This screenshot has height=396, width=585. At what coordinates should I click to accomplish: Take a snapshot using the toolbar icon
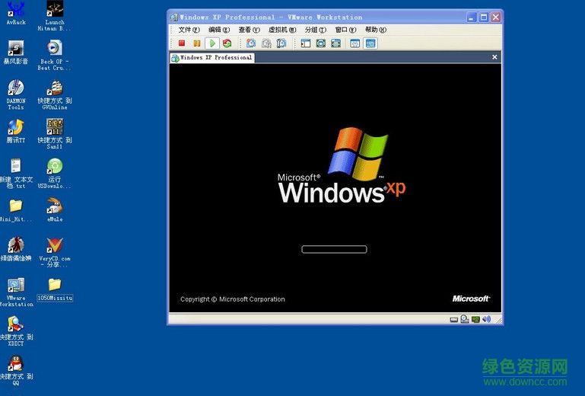[x=251, y=43]
